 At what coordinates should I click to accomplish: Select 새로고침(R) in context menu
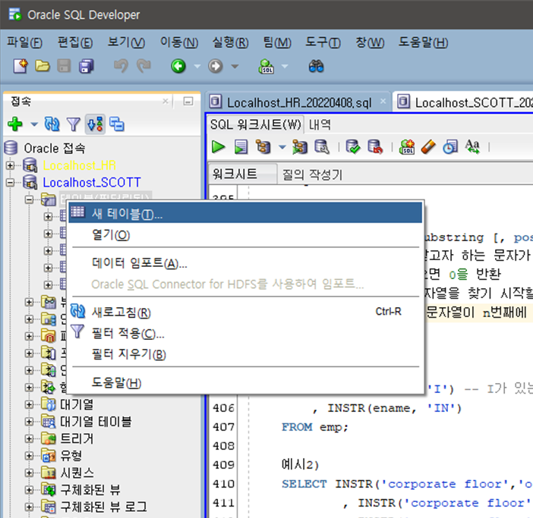(x=245, y=312)
